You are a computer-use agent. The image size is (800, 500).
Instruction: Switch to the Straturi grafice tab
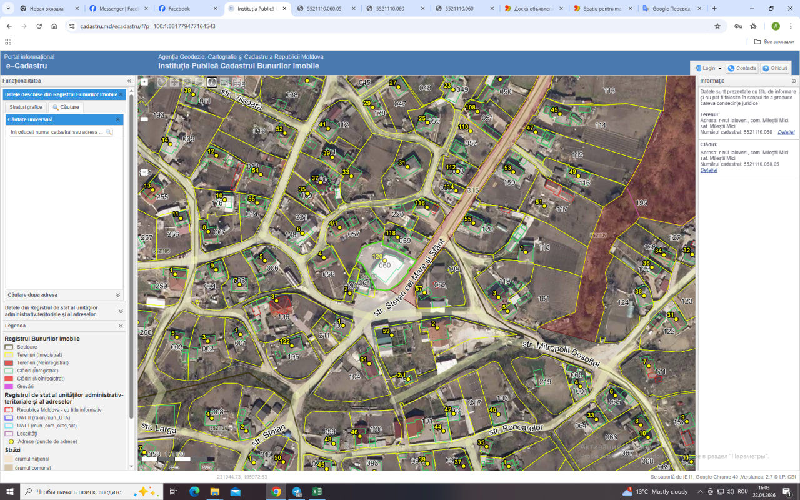point(26,107)
